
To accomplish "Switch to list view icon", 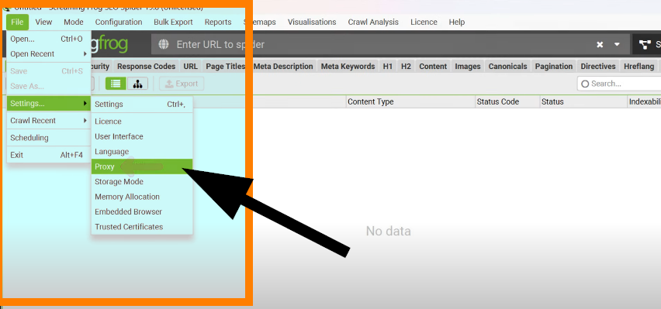I will coord(116,84).
